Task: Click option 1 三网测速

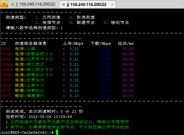Action: pos(48,17)
